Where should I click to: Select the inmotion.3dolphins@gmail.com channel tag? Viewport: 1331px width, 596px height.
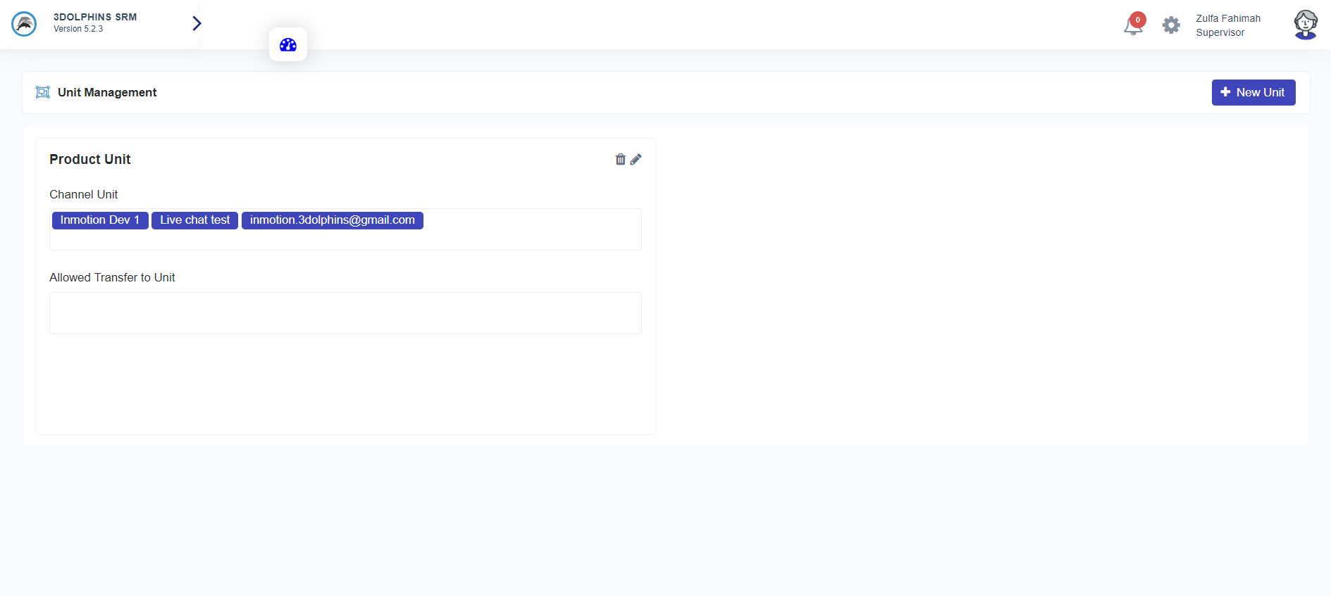(x=332, y=220)
